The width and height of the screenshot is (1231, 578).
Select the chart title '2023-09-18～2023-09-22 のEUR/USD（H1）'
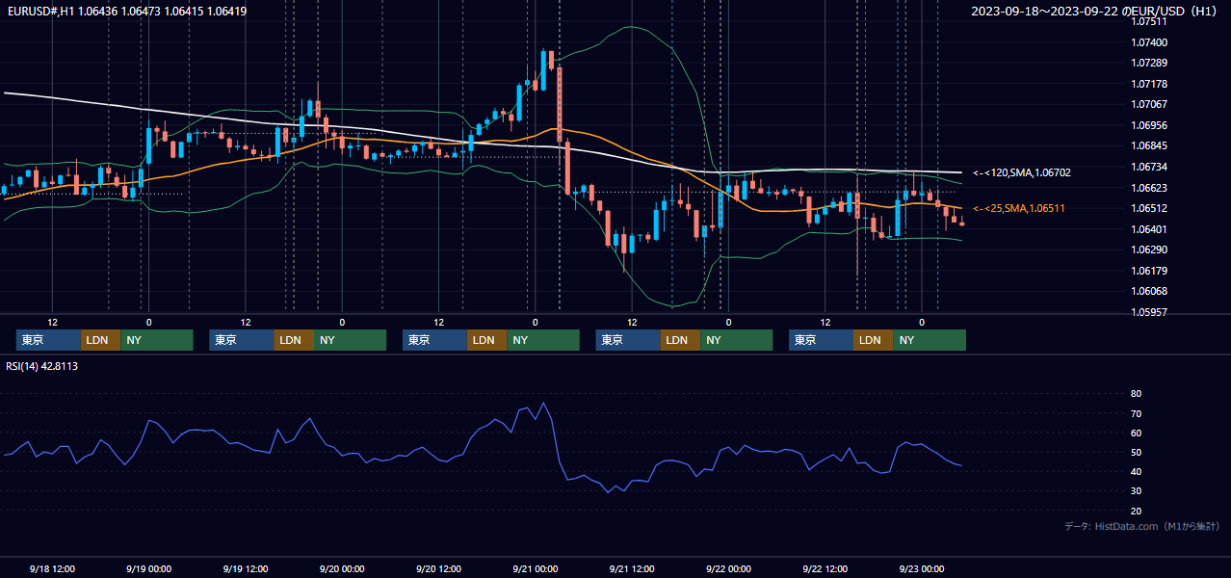pos(1096,11)
